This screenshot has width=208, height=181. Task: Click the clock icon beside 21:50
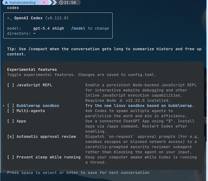click(x=61, y=3)
